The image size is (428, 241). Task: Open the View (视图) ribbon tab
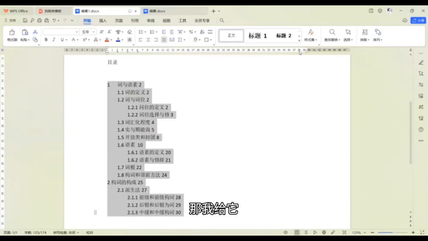pos(167,20)
